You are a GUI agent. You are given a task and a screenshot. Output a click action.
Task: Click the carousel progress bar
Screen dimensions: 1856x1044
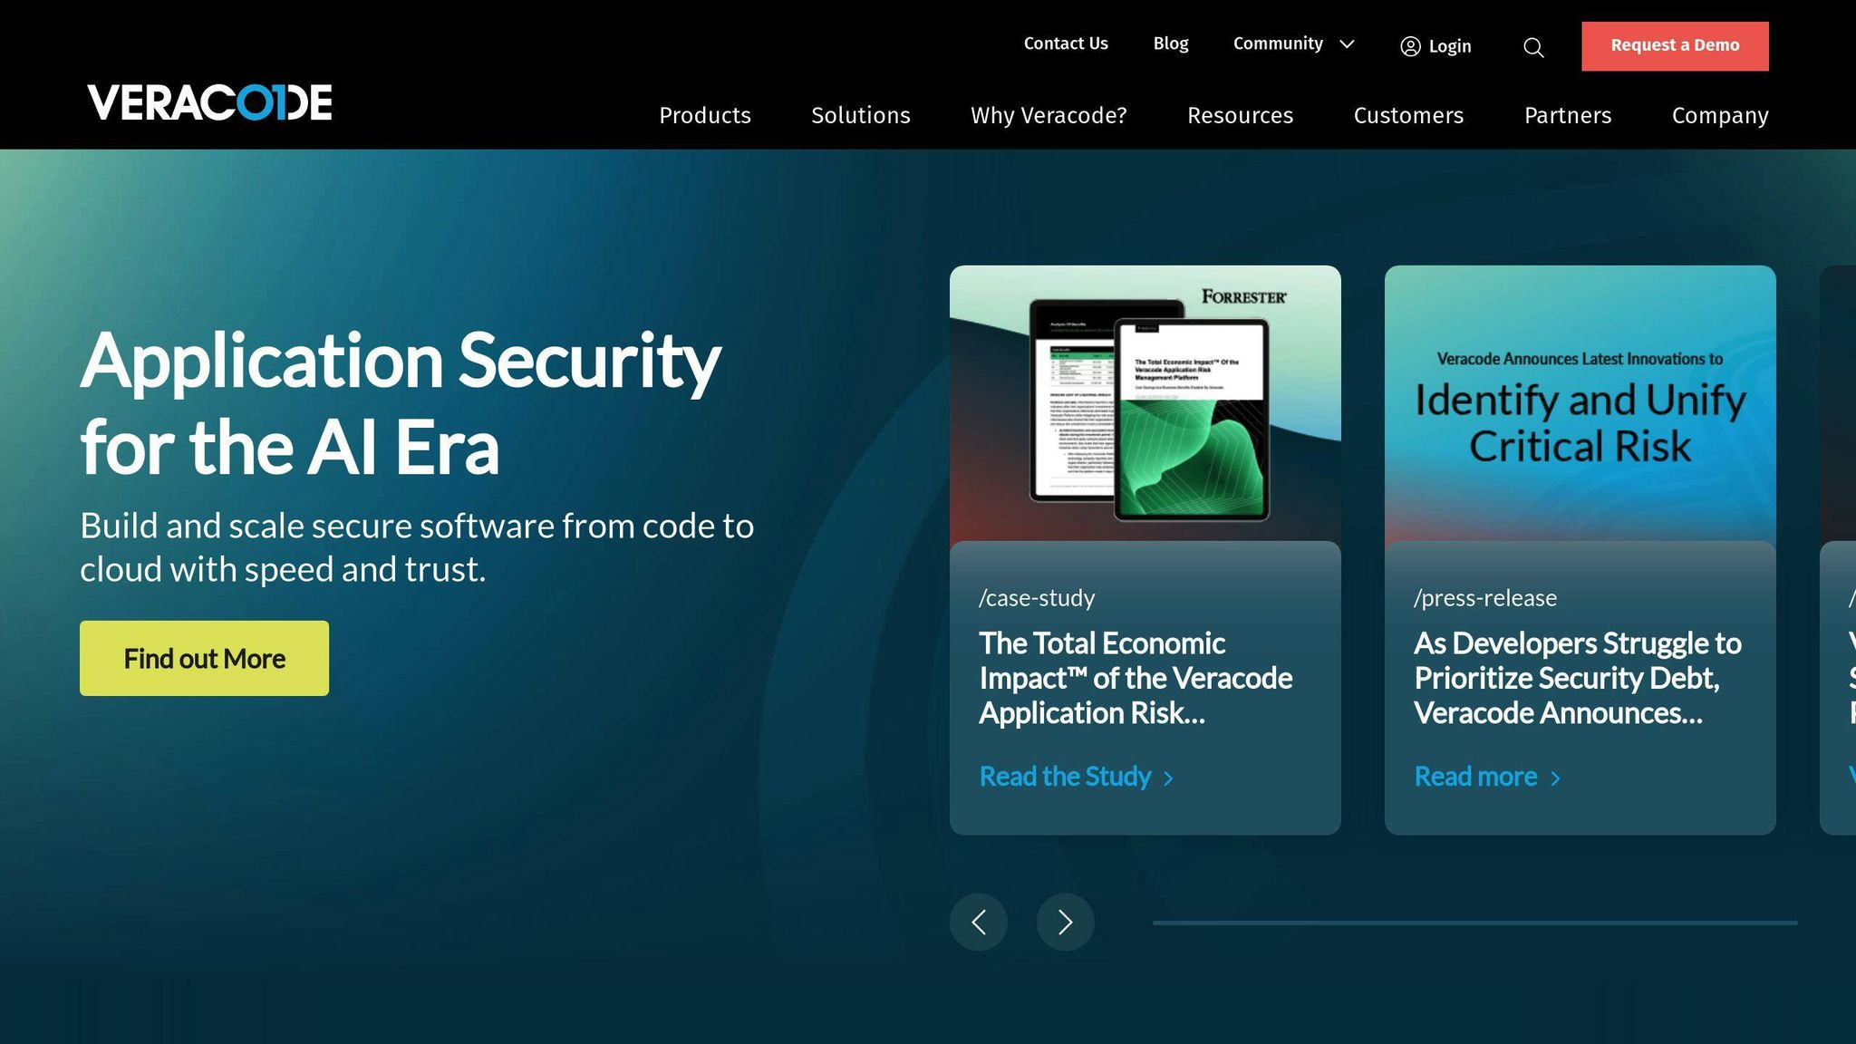[x=1474, y=923]
